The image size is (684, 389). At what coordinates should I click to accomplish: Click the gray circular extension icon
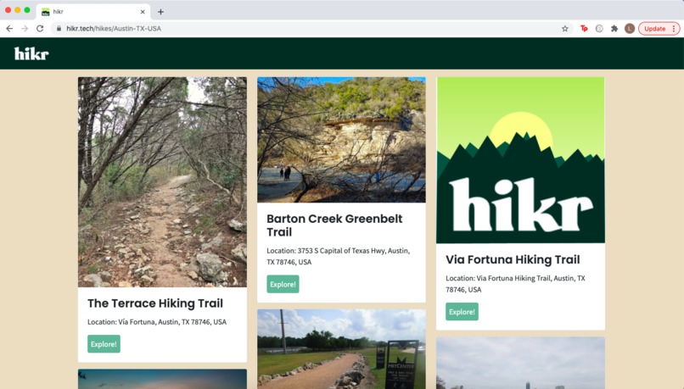(x=599, y=29)
